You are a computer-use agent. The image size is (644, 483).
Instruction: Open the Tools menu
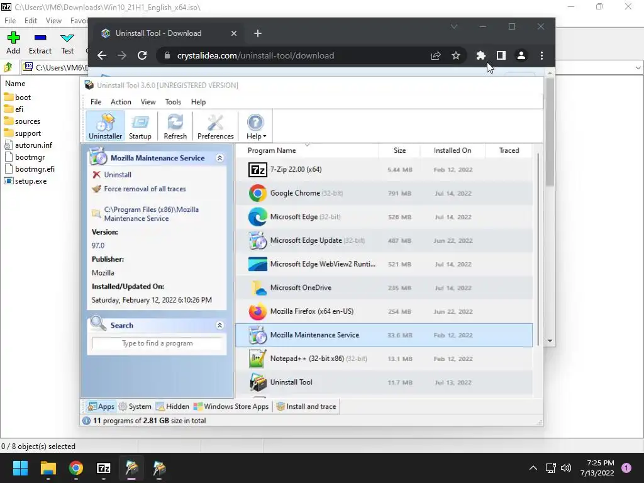pos(173,102)
